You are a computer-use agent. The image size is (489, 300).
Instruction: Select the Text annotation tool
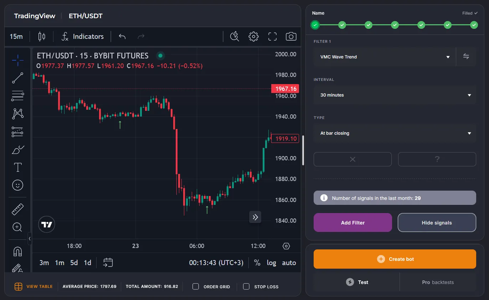17,167
